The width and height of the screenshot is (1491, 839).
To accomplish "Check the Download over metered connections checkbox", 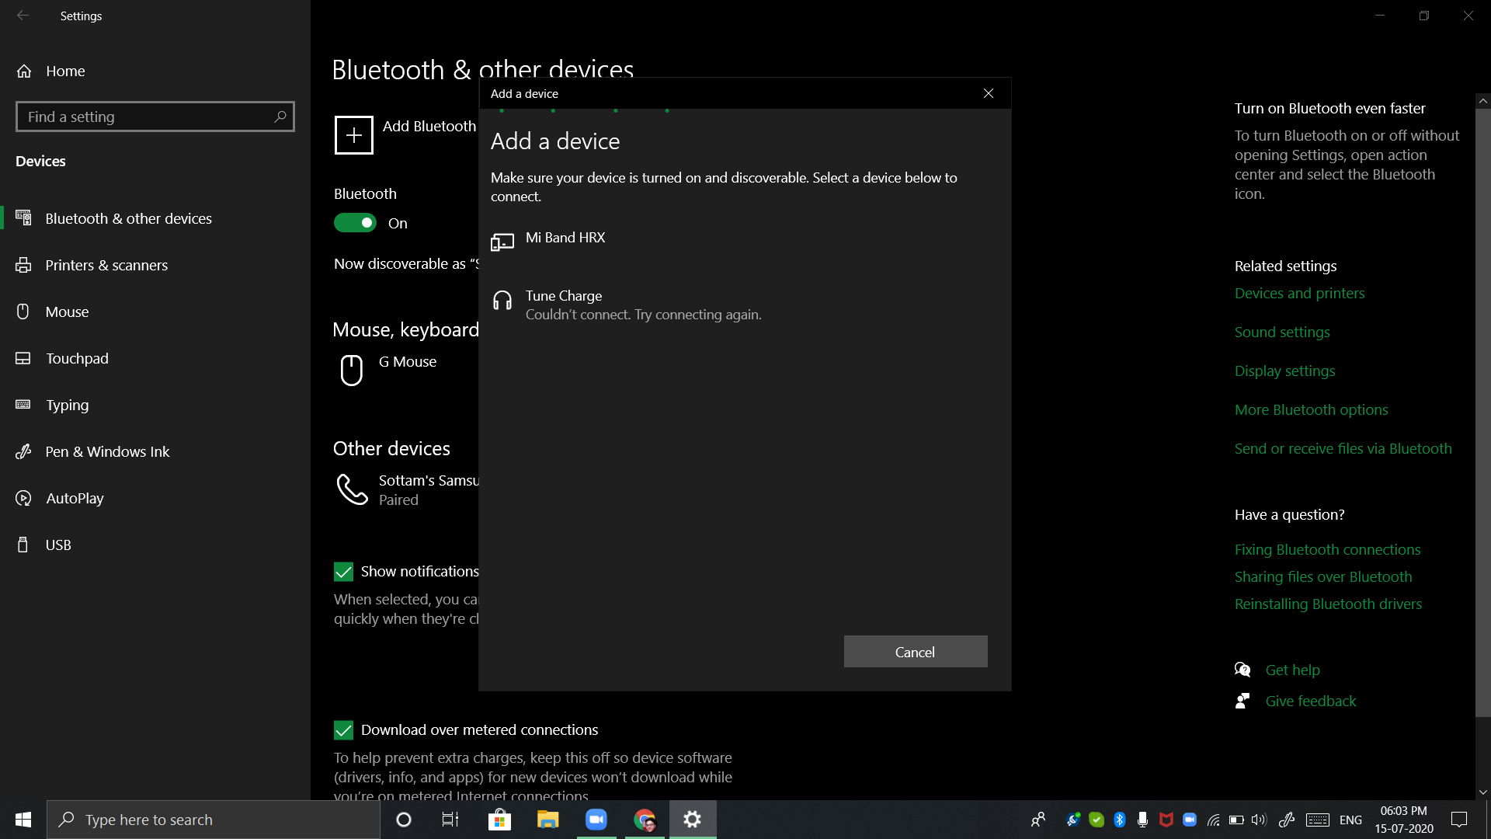I will [x=343, y=729].
